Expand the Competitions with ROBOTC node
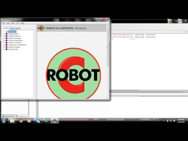The width and height of the screenshot is (188, 141). coord(4,45)
